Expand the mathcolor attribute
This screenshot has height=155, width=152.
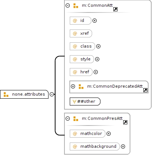coord(108,133)
